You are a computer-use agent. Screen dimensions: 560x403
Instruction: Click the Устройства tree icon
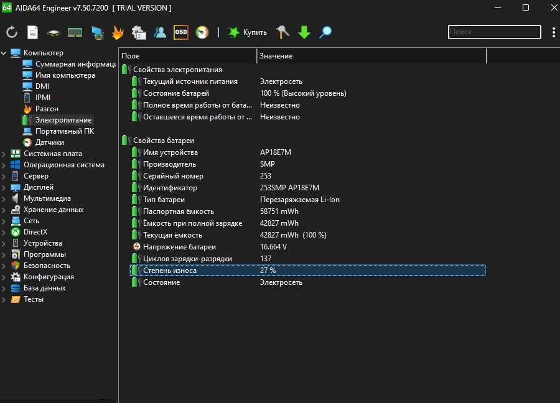[x=16, y=243]
